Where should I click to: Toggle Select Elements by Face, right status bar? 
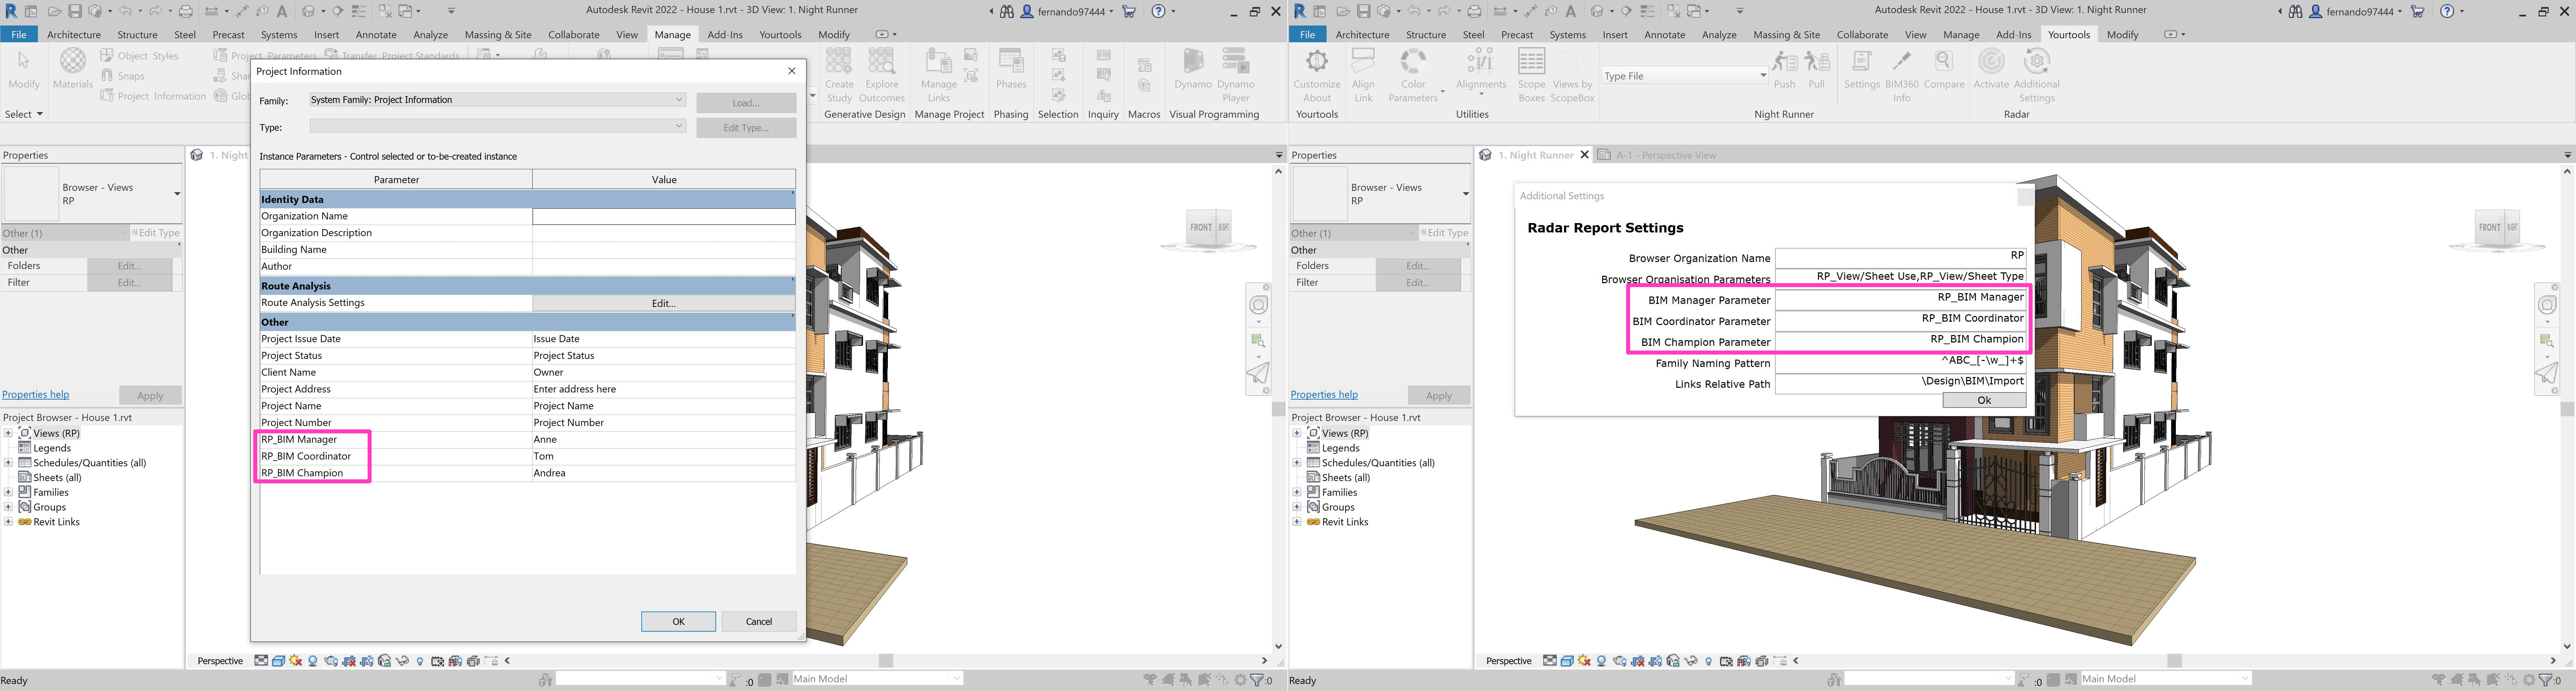pos(2493,680)
